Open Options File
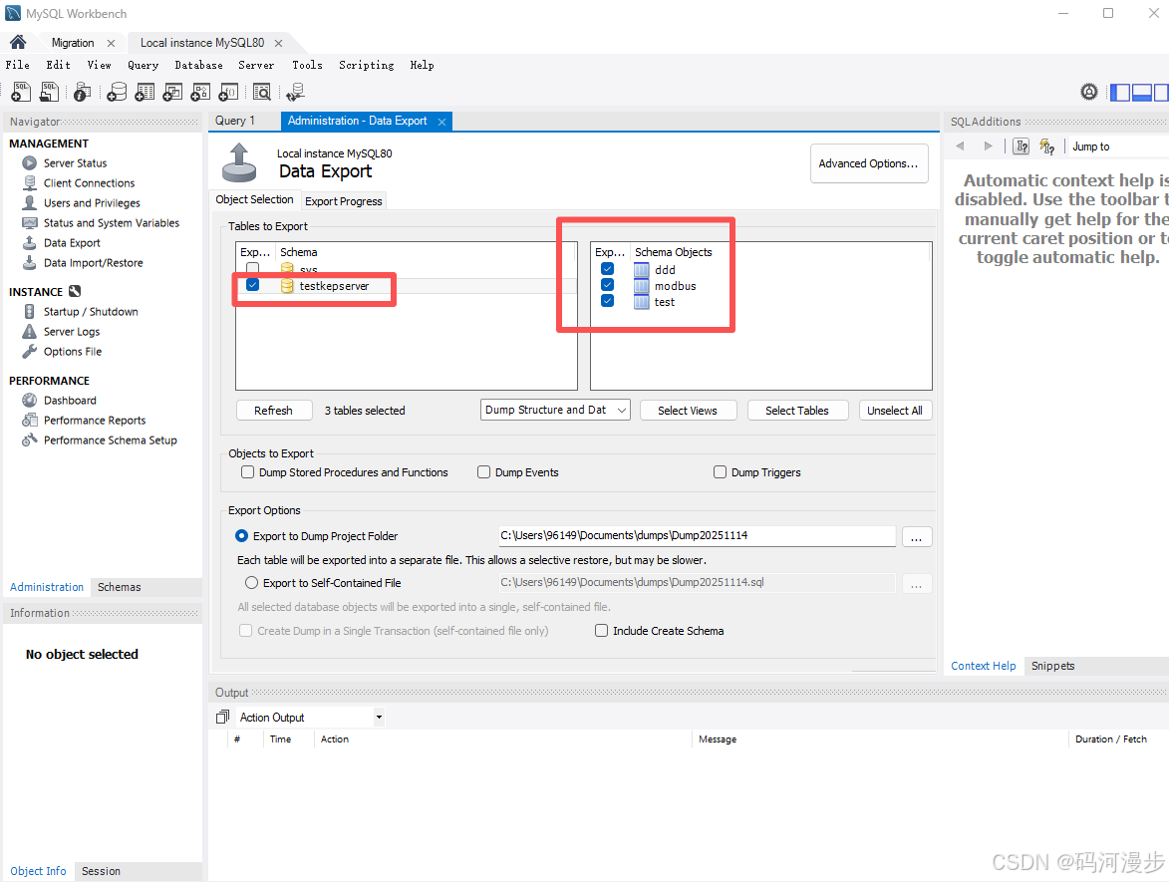Image resolution: width=1169 pixels, height=882 pixels. point(73,352)
